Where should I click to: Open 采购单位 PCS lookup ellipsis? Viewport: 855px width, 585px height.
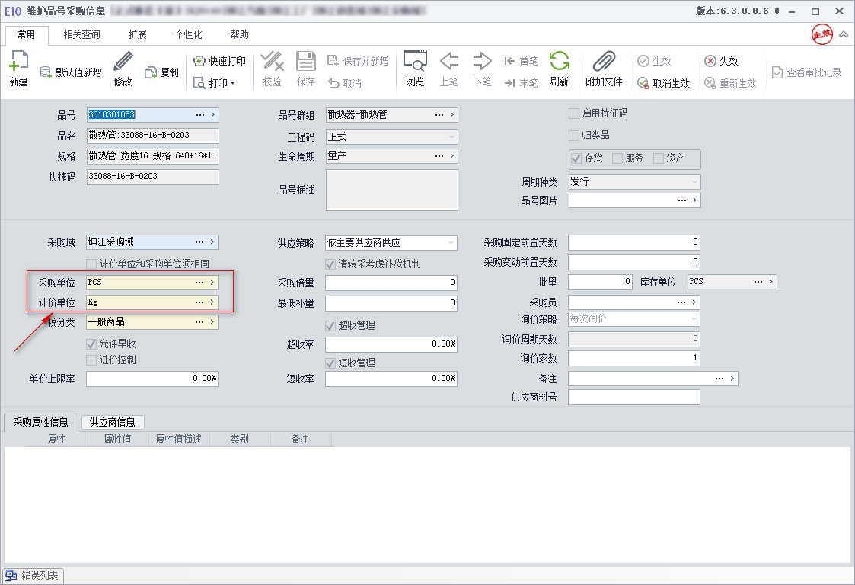[199, 282]
